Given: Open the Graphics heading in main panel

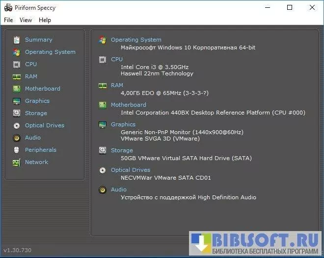Looking at the screenshot, I should 123,124.
